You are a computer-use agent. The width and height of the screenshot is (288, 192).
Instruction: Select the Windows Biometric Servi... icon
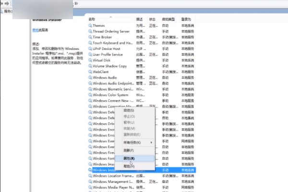tap(90, 89)
